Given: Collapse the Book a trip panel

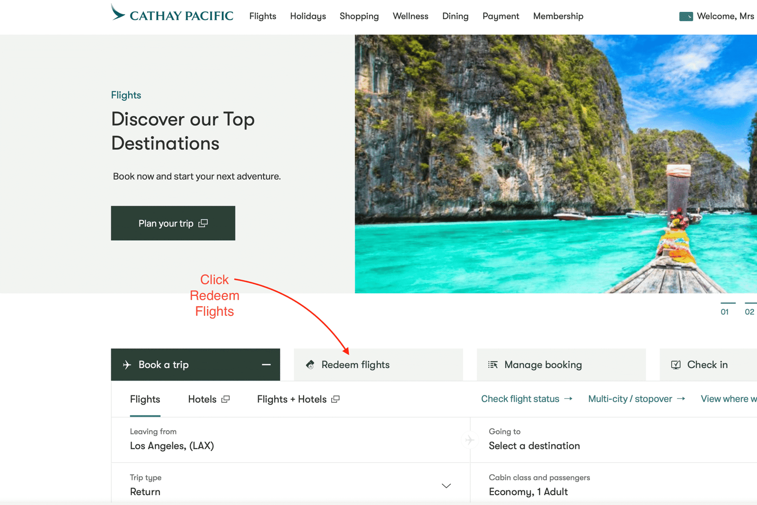Looking at the screenshot, I should tap(266, 365).
